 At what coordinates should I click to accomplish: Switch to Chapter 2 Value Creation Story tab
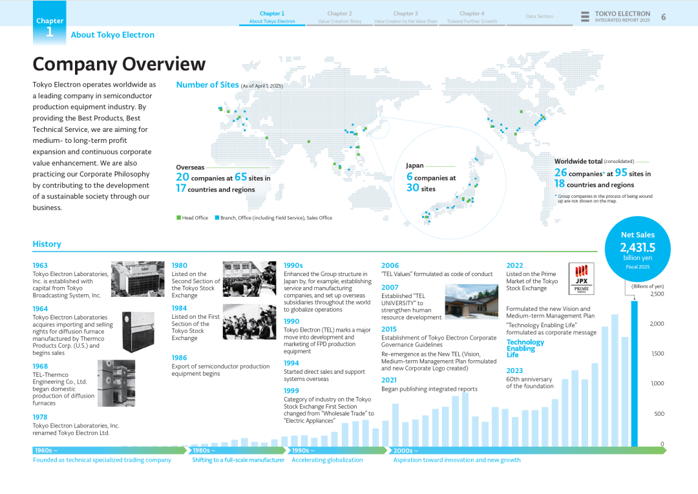(339, 17)
